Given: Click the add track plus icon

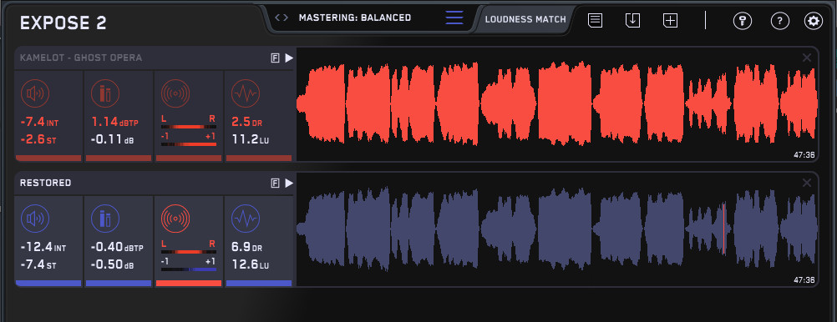Looking at the screenshot, I should (x=670, y=21).
